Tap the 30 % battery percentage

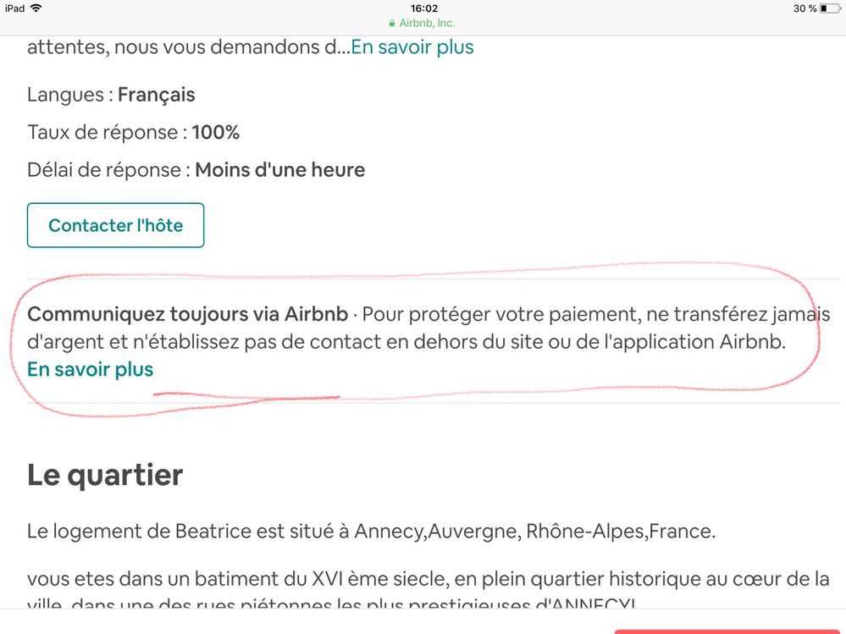[805, 8]
